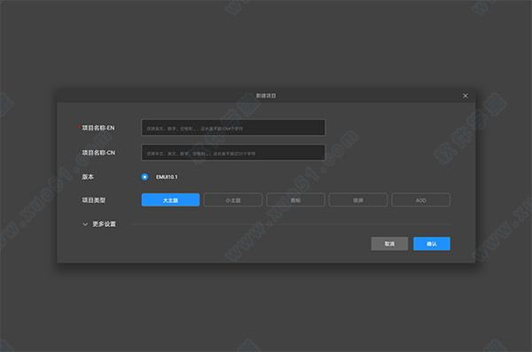
Task: Select the EMUI10.1 version radio button
Action: [x=145, y=176]
